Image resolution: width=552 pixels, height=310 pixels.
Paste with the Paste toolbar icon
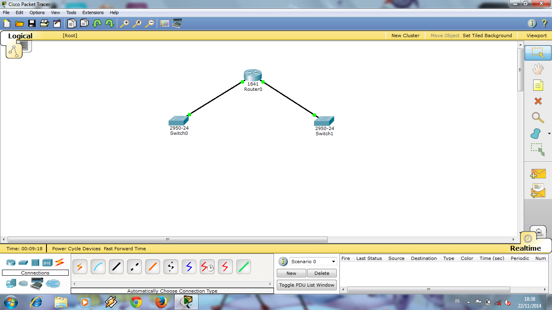(x=84, y=23)
